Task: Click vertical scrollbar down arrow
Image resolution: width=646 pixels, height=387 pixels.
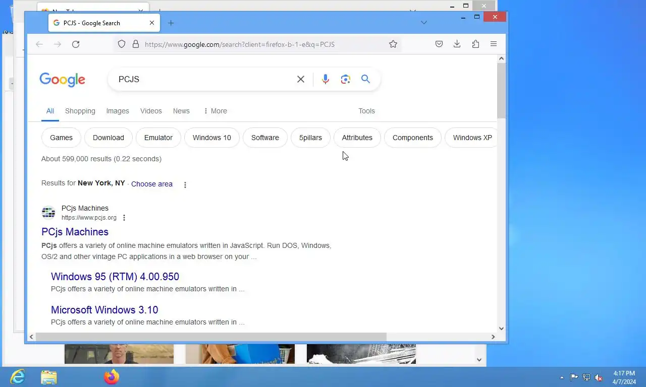Action: coord(501,329)
